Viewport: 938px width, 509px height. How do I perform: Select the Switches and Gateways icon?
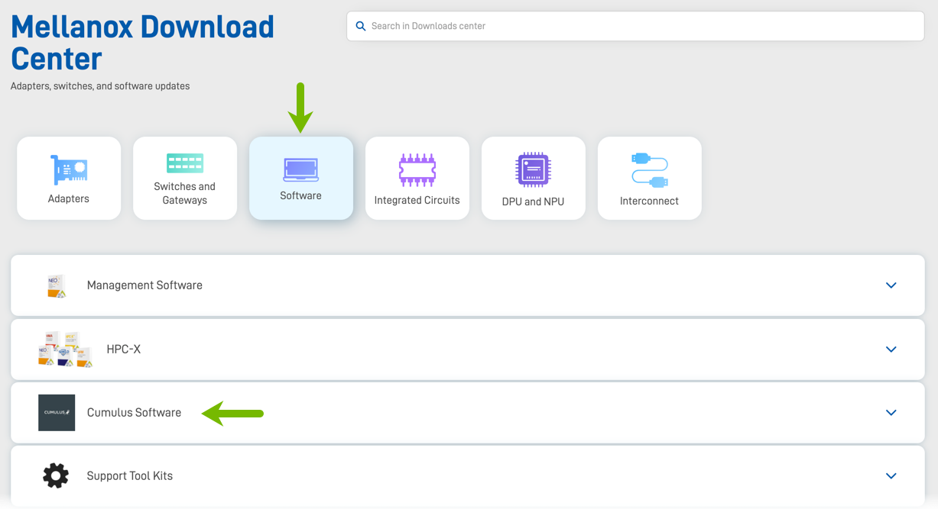tap(185, 163)
